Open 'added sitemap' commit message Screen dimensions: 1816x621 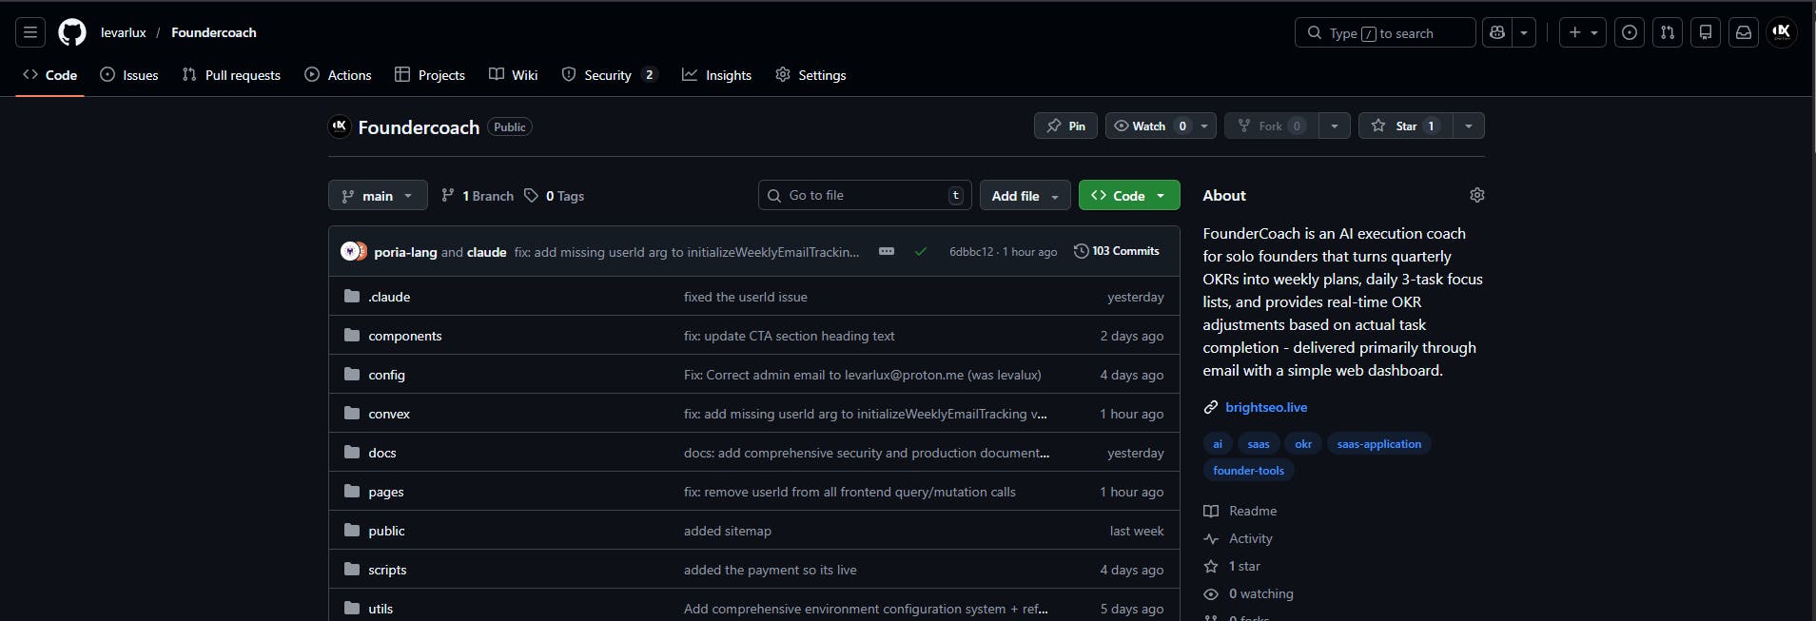[x=728, y=531]
